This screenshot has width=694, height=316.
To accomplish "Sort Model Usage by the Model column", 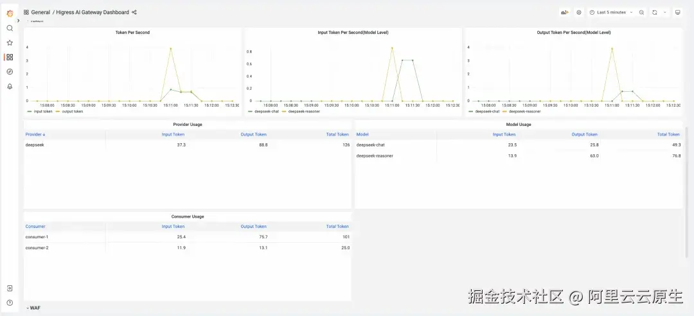I will click(x=362, y=134).
